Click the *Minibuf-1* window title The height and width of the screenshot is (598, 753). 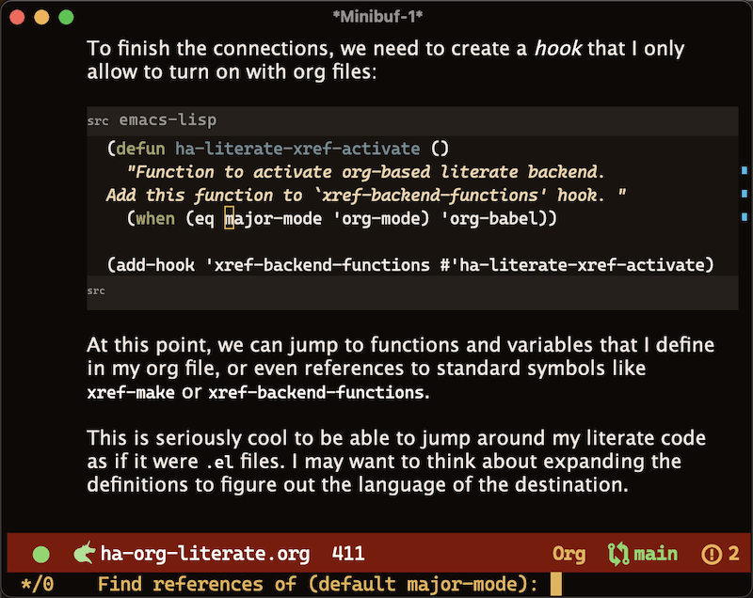[376, 16]
